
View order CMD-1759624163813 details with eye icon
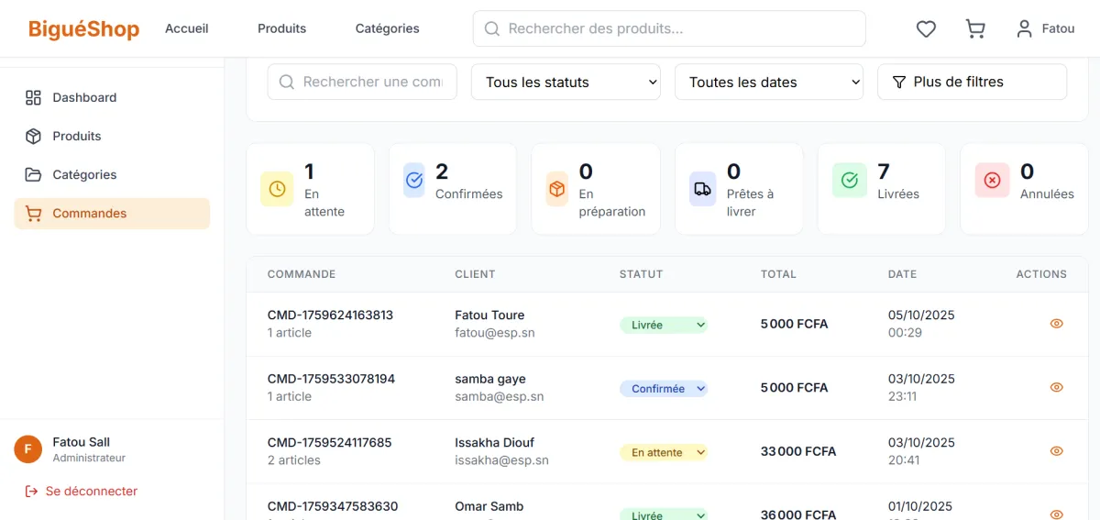point(1056,324)
